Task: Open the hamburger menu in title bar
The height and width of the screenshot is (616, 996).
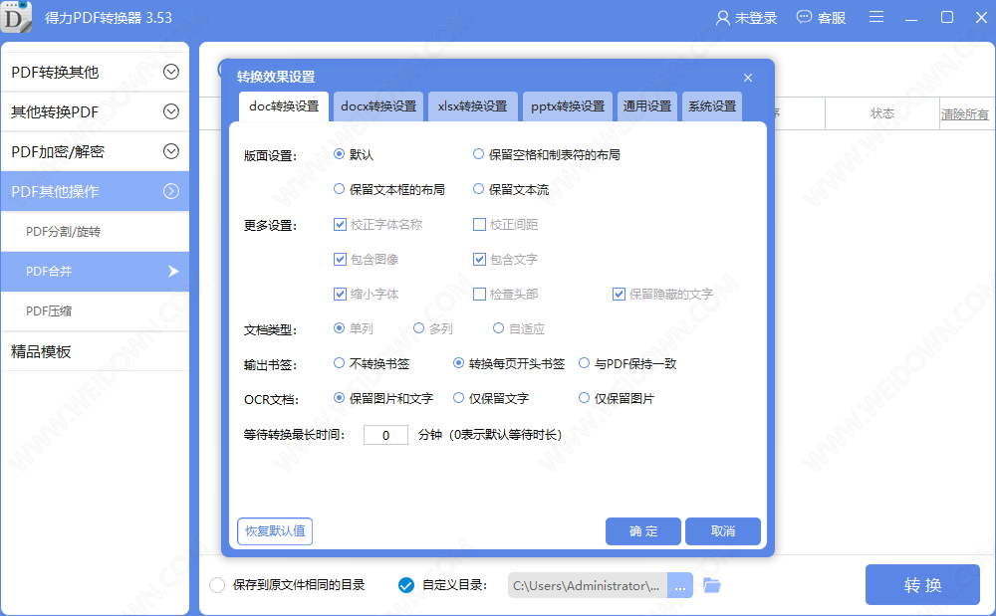Action: point(875,17)
